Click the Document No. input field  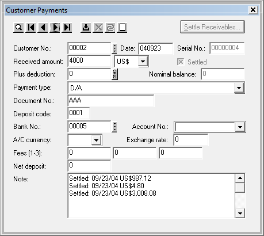coord(111,101)
